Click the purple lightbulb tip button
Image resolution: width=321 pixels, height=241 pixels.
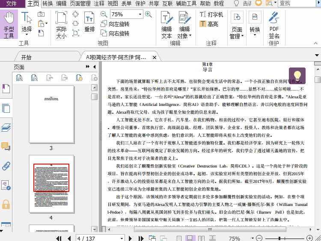point(297,76)
